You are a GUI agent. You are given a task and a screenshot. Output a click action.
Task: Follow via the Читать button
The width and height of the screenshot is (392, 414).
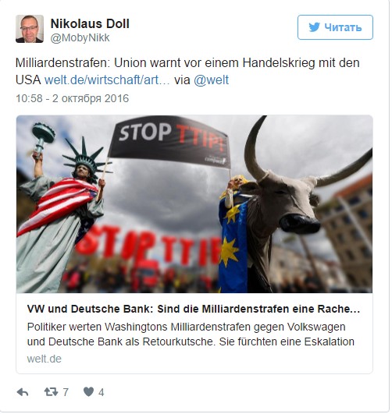(x=337, y=27)
